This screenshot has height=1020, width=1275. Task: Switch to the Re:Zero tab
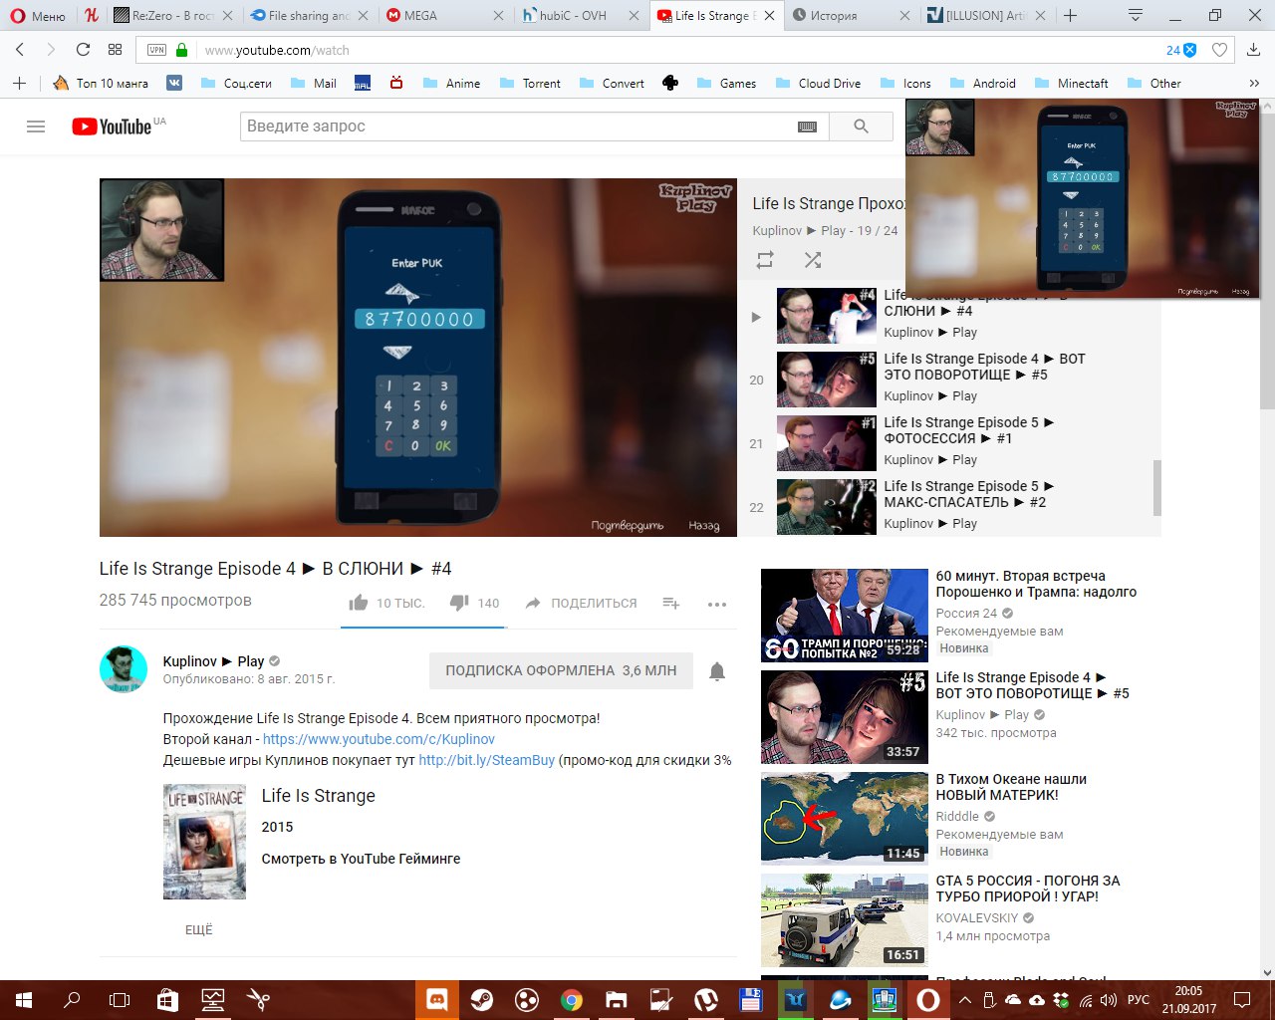click(x=172, y=15)
